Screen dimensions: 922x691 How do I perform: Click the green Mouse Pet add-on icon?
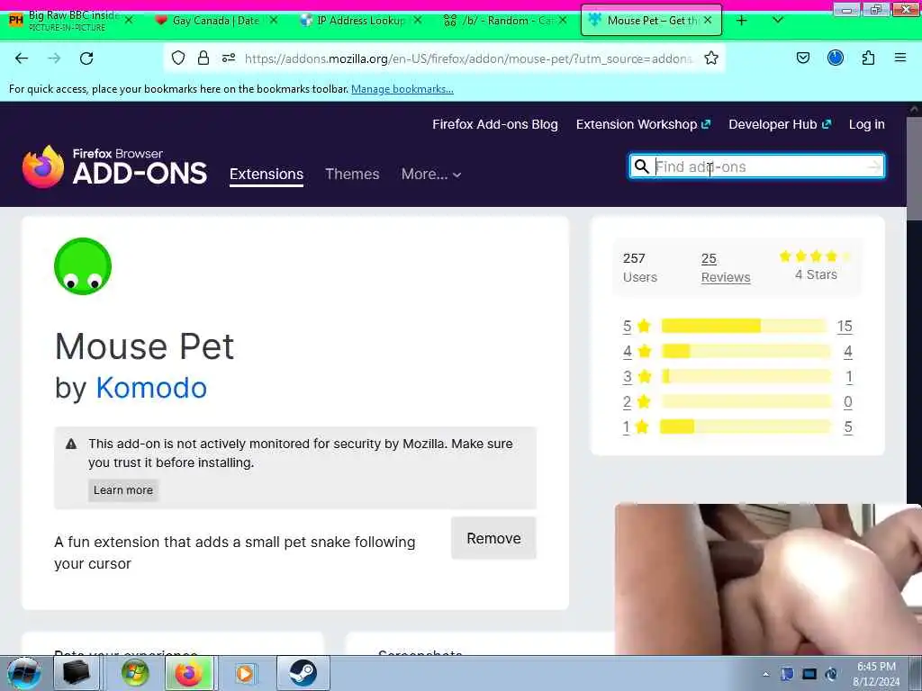click(x=83, y=266)
